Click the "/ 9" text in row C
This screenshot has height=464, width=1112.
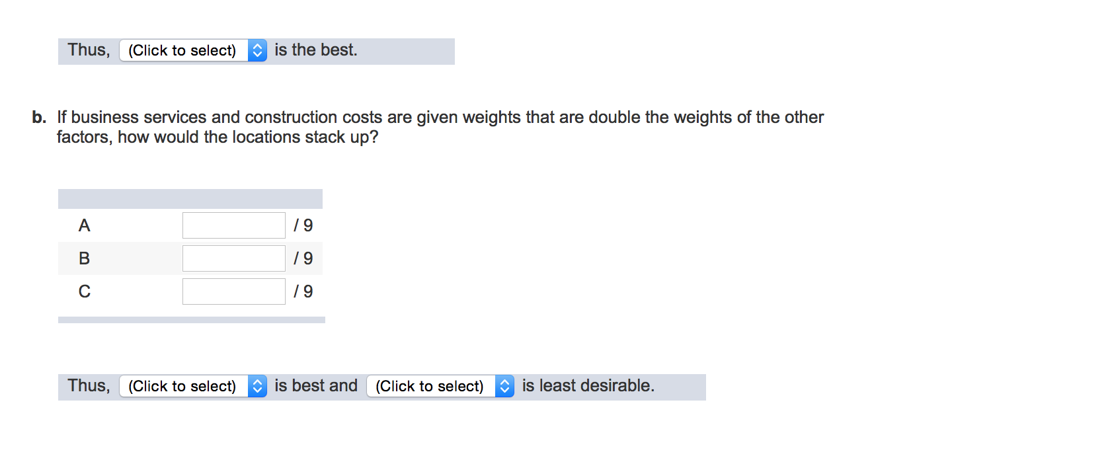pos(303,291)
